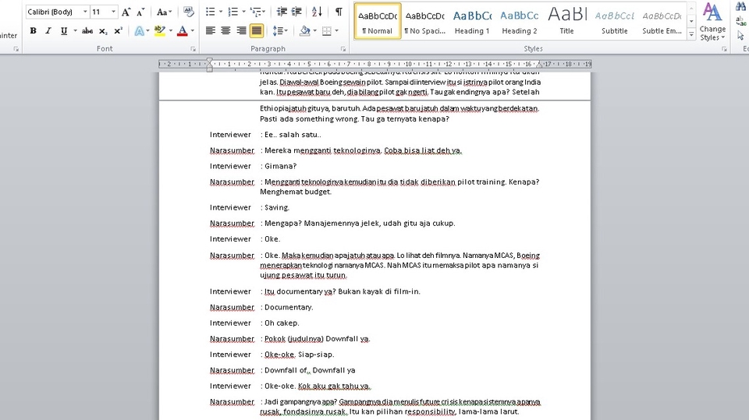Align text left
Screen dimensions: 749x420
pos(210,31)
